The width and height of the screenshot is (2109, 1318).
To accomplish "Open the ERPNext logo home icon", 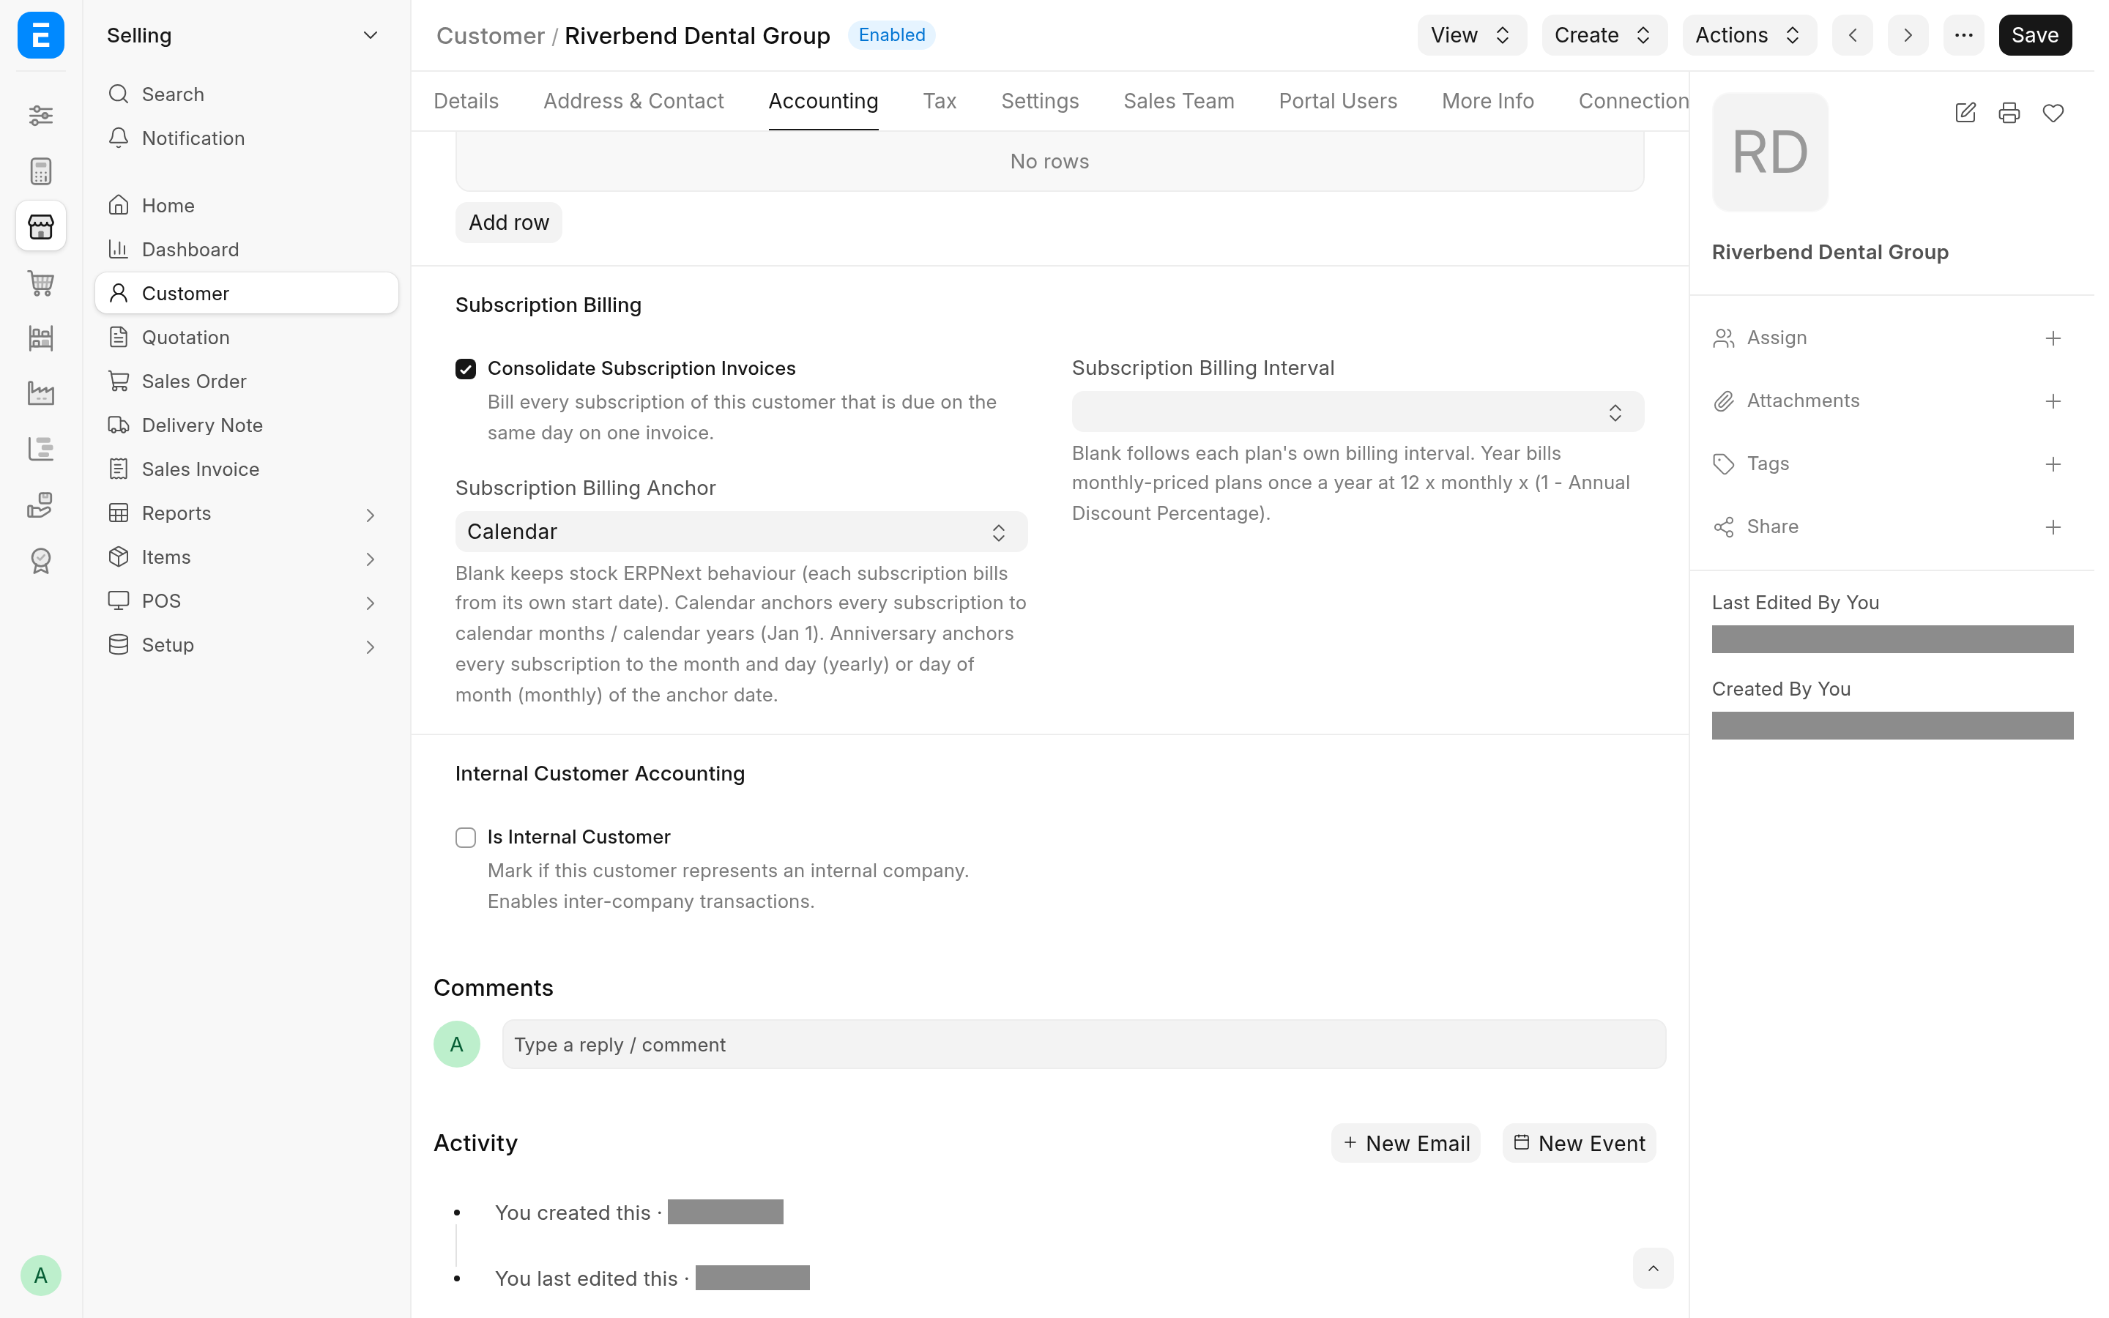I will (41, 35).
